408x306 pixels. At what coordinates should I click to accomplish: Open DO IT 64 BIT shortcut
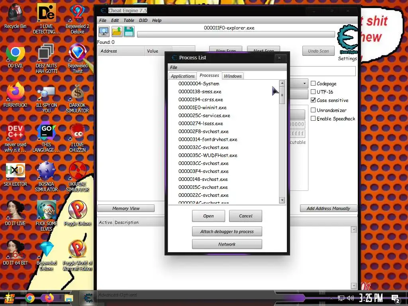(x=16, y=253)
